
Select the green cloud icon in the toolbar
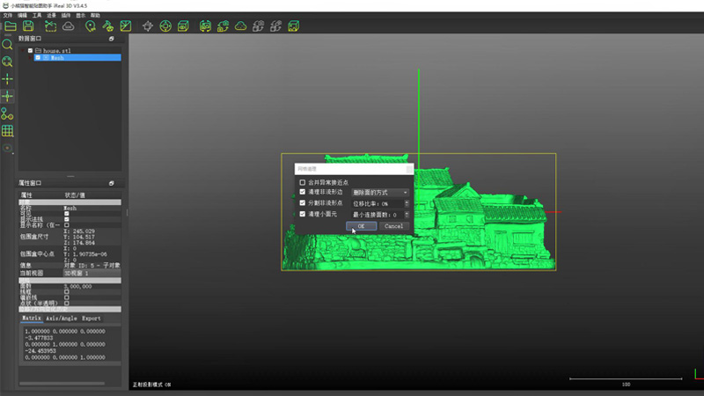240,26
